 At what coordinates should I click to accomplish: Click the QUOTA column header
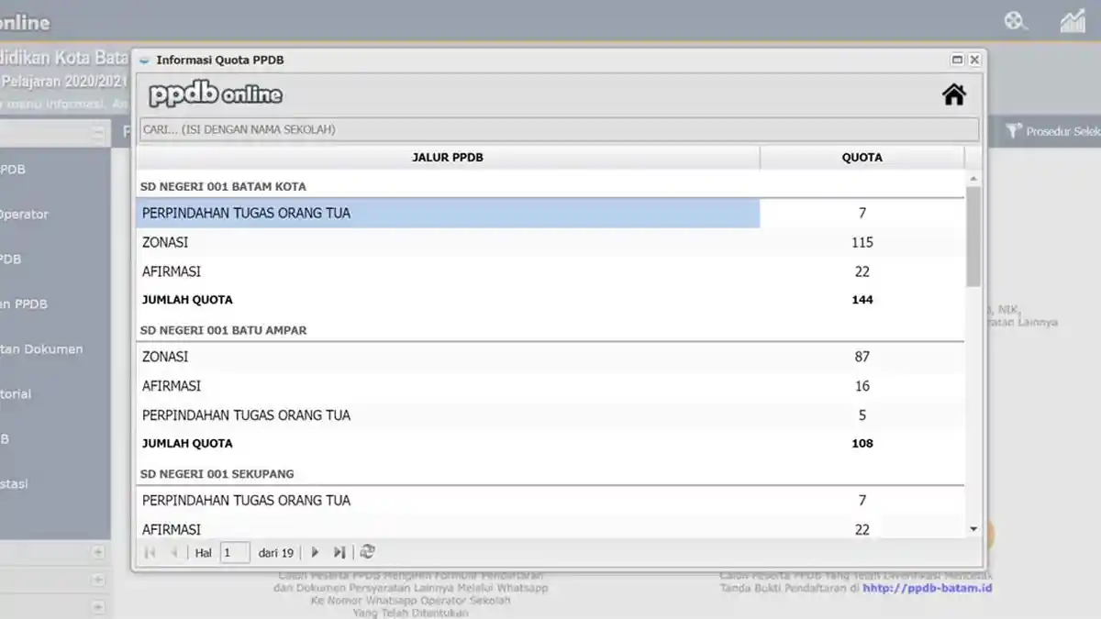pos(862,158)
